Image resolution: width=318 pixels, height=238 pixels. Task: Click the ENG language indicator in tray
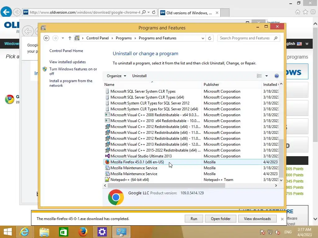288,232
